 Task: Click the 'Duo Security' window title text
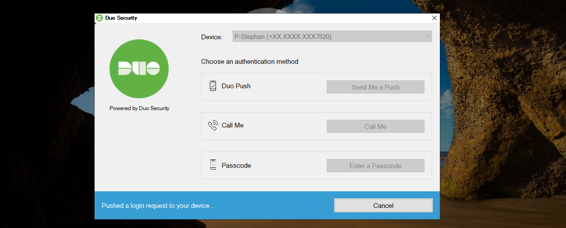(x=121, y=18)
